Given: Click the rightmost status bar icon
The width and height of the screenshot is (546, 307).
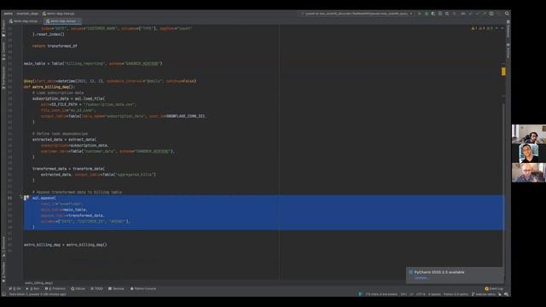Looking at the screenshot, I should tap(506, 294).
